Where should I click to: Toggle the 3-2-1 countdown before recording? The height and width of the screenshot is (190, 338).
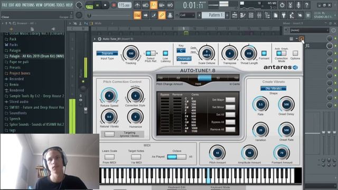(x=154, y=5)
